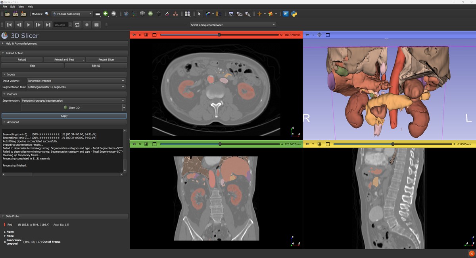Collapse the Help & Acknowledgement section

tap(64, 44)
